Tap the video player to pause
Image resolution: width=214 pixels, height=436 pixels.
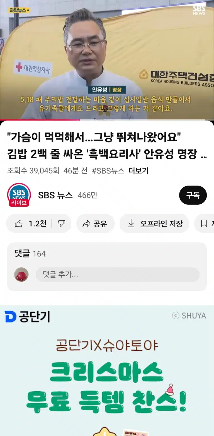click(107, 60)
